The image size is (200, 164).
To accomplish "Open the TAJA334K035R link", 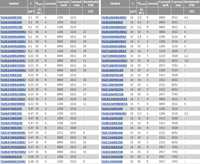I will [11, 75].
